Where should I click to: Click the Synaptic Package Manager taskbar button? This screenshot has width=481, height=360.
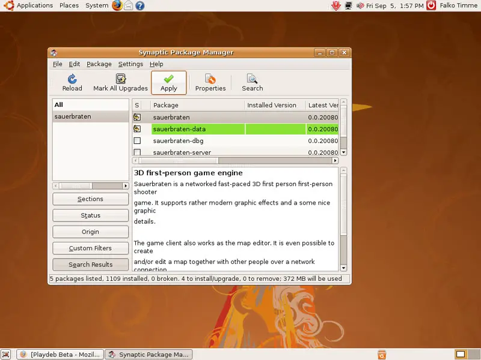click(x=149, y=355)
